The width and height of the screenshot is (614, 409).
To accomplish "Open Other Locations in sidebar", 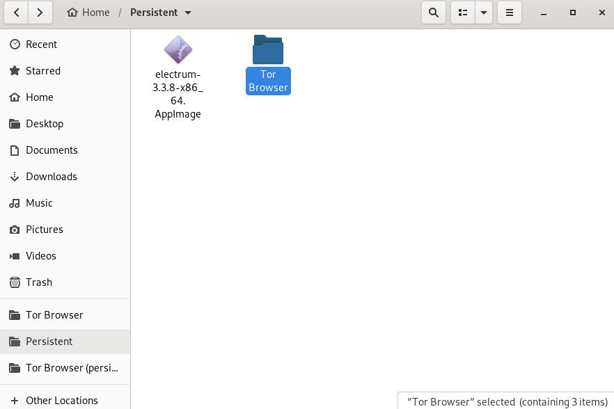I will [65, 401].
